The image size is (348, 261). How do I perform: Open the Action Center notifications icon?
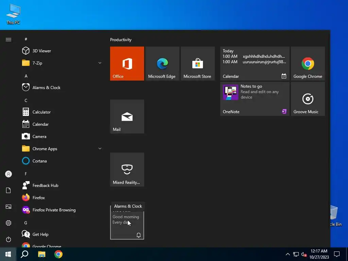[337, 254]
